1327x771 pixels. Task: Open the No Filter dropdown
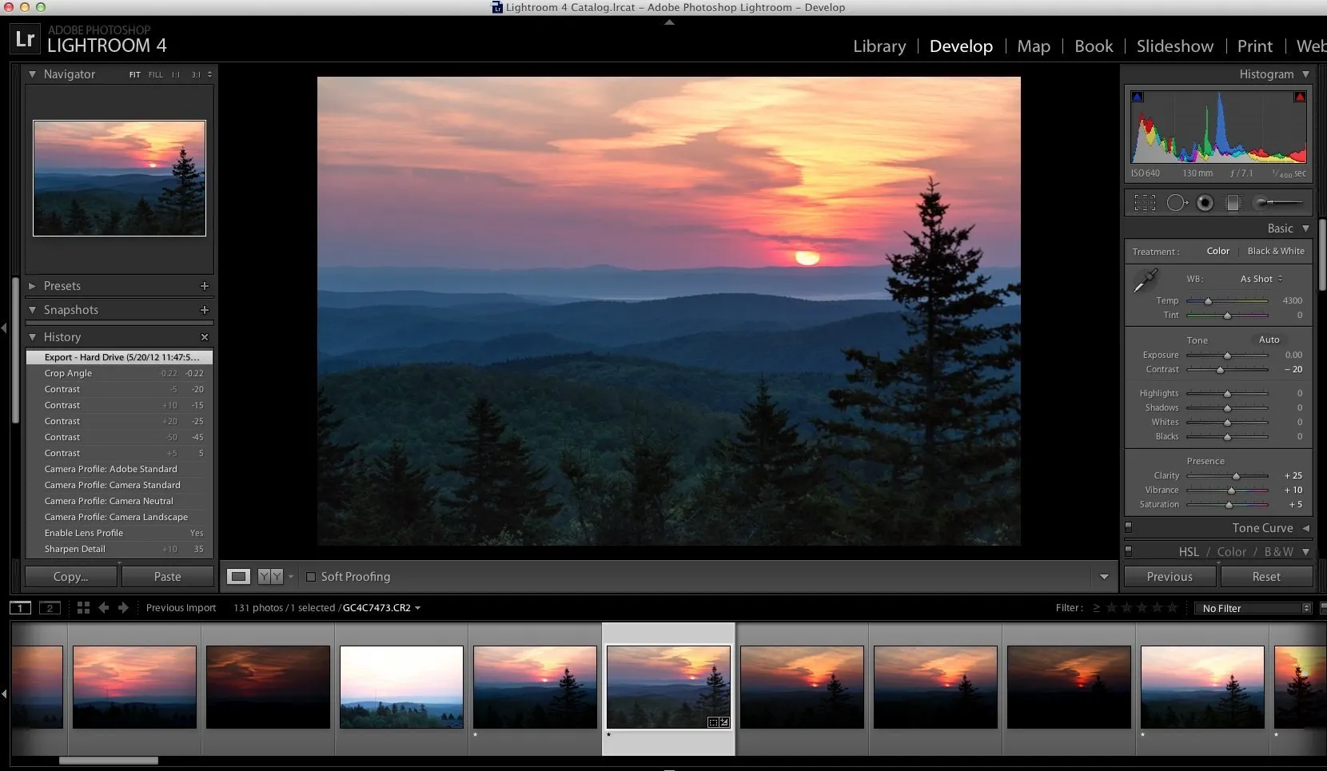coord(1252,607)
